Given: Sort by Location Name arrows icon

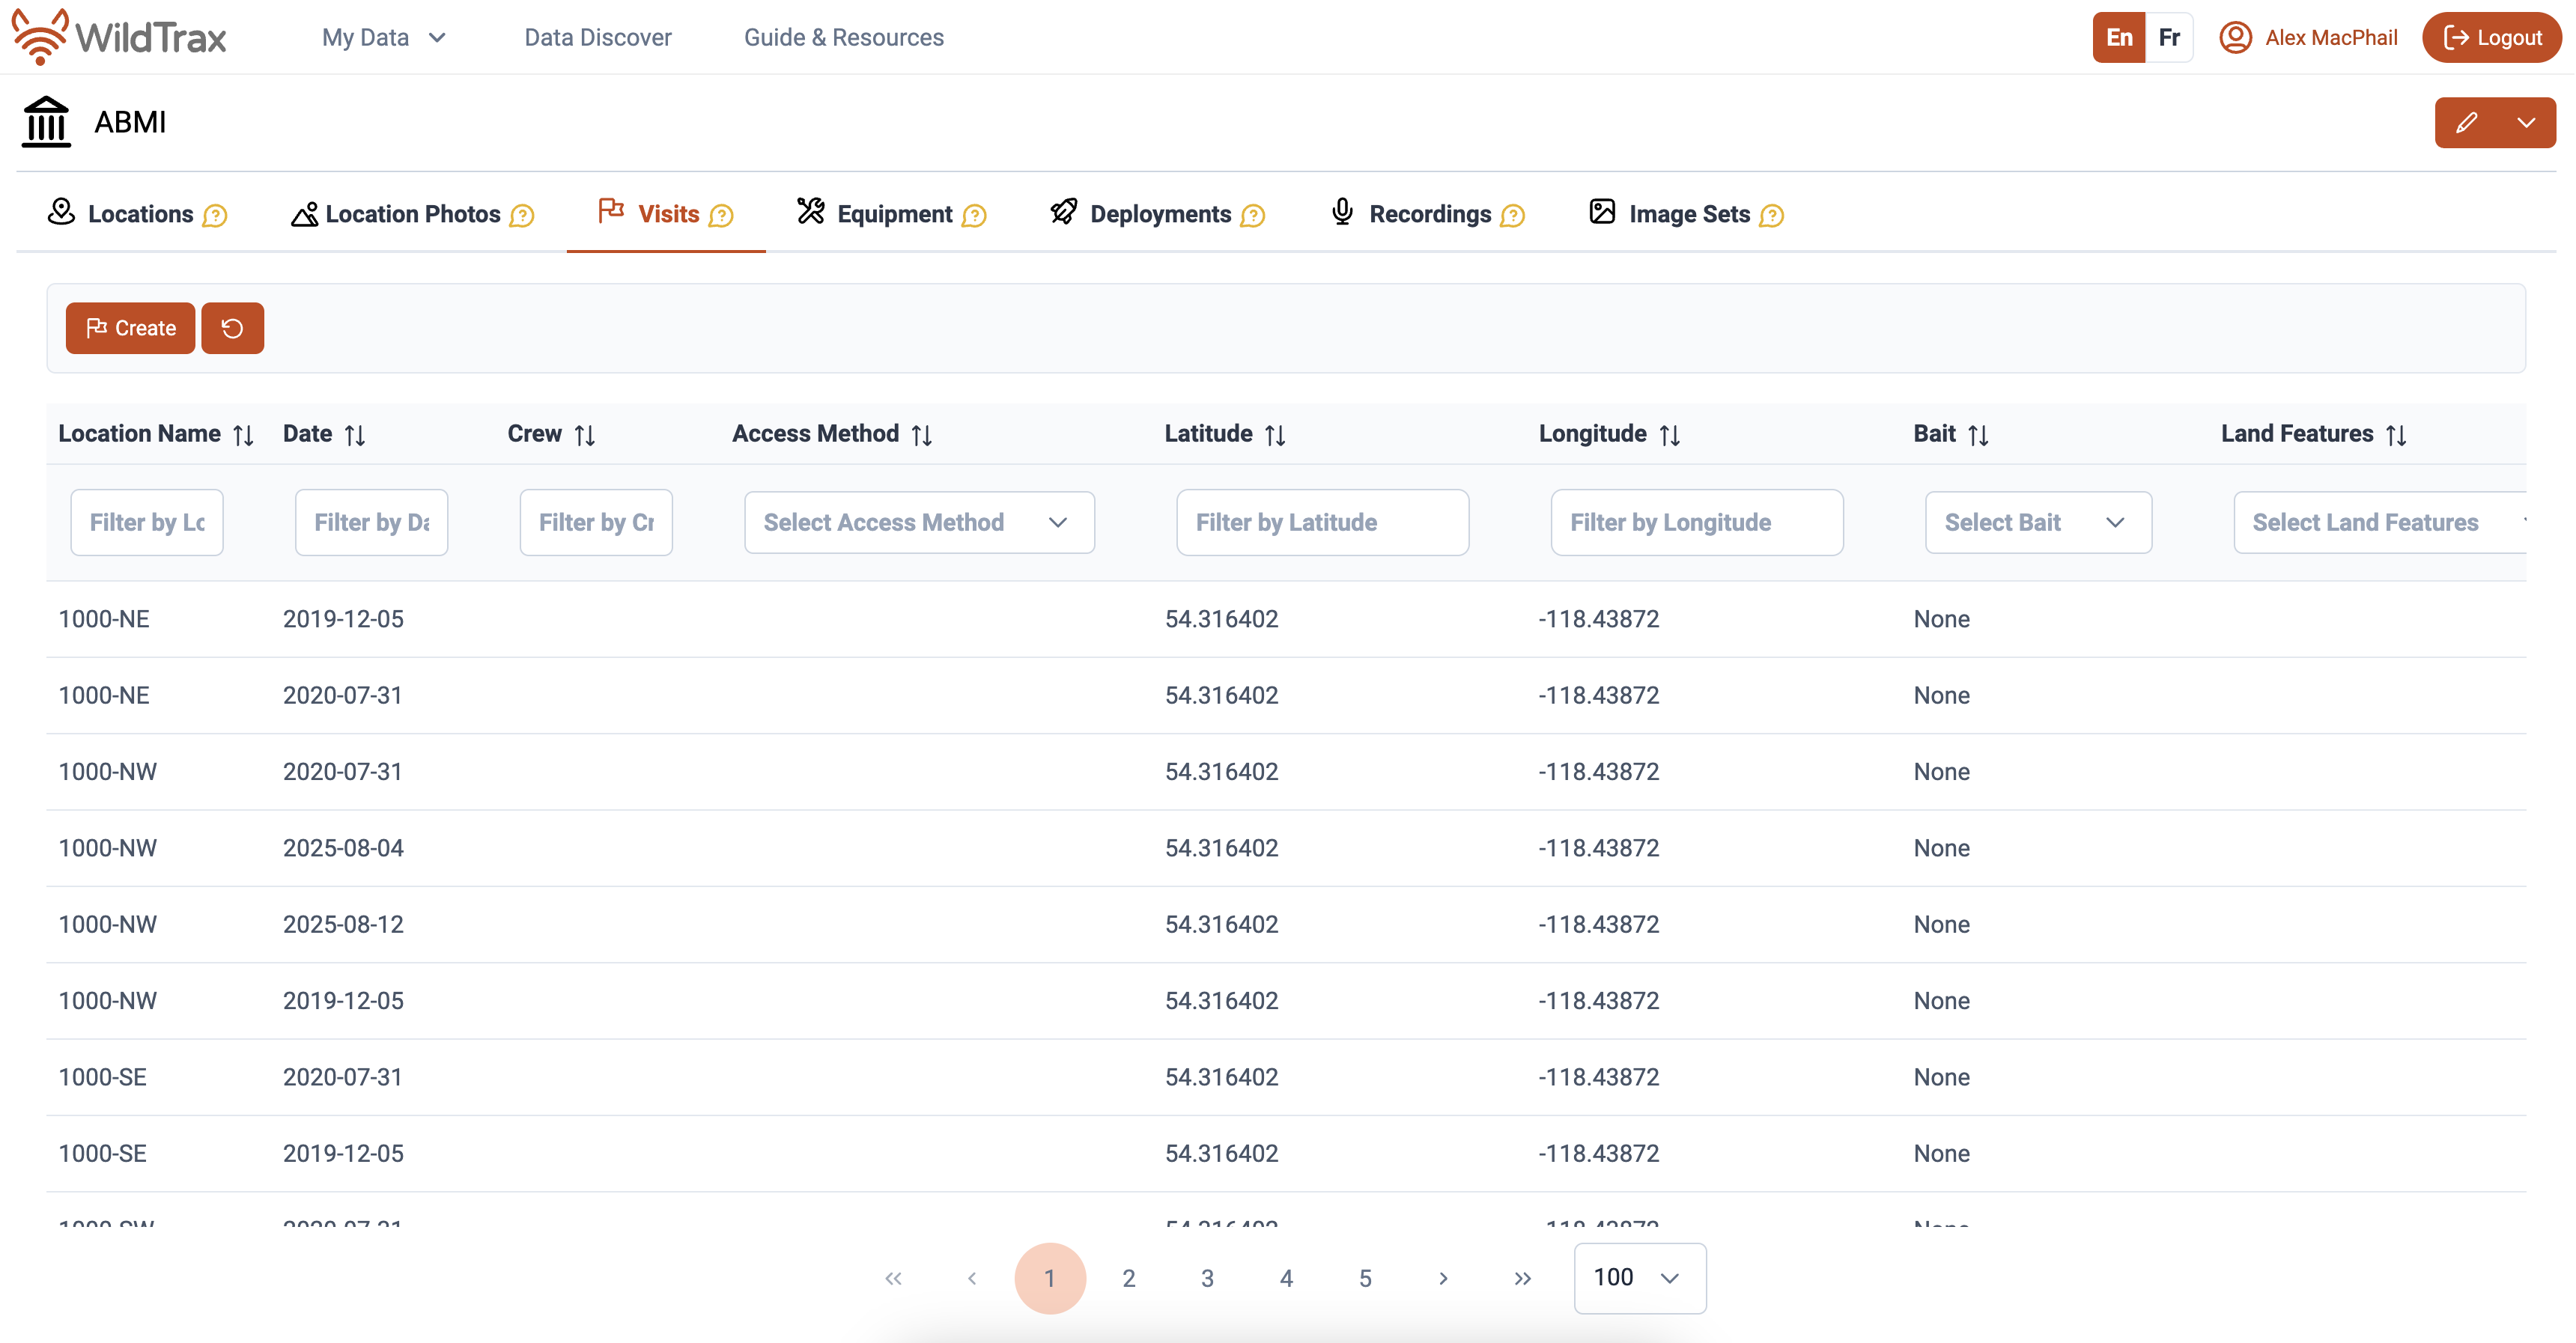Looking at the screenshot, I should click(x=243, y=435).
